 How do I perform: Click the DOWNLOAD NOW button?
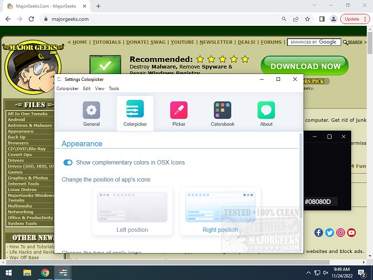click(305, 66)
